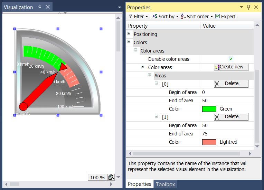Viewport: 264px width, 190px height.
Task: Collapse the Colors section
Action: click(129, 41)
